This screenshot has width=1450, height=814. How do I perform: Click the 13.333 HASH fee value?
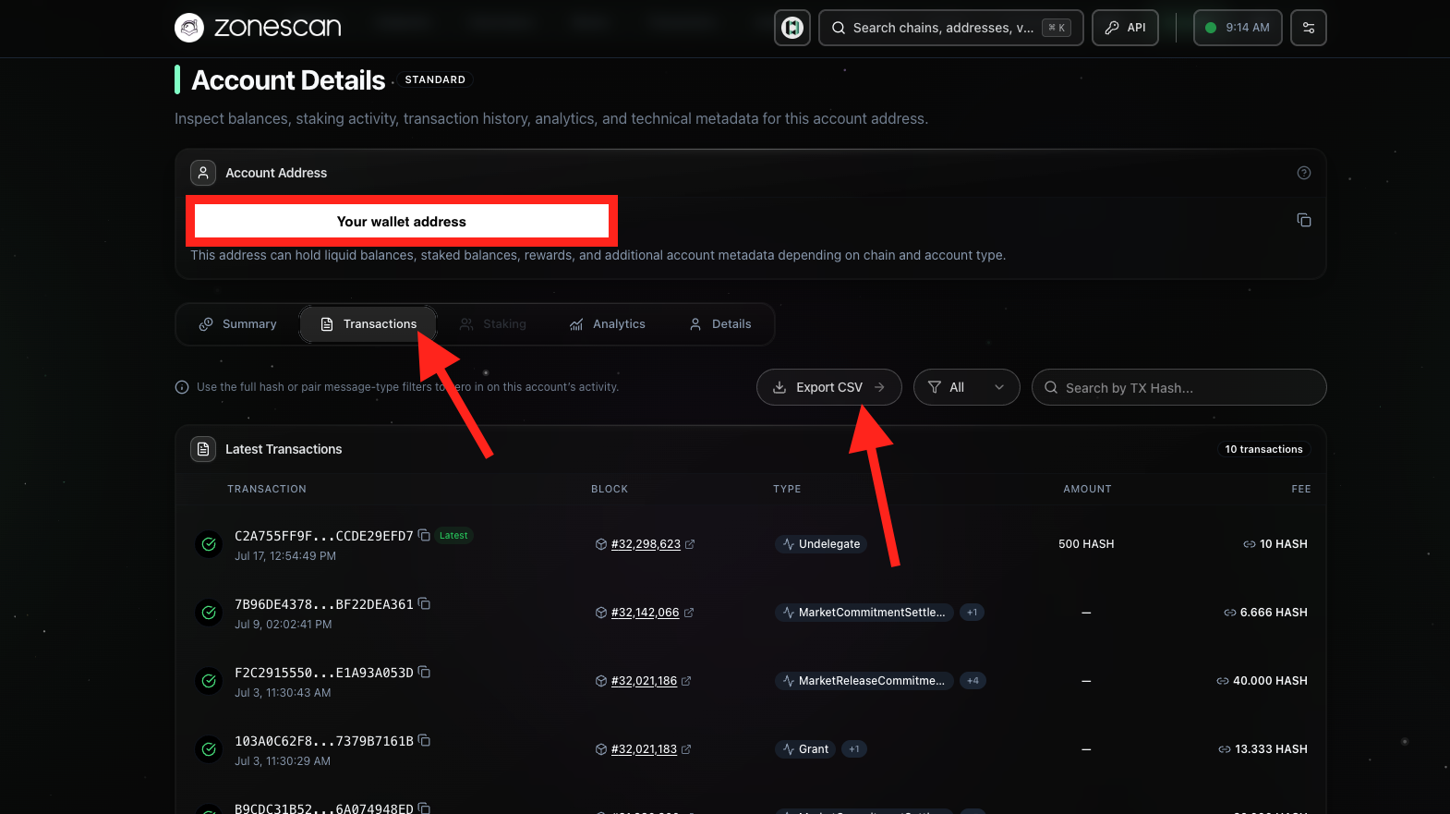(x=1271, y=749)
